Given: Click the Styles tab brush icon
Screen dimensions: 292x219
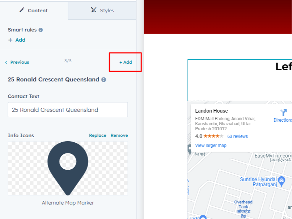Looking at the screenshot, I should click(x=93, y=10).
